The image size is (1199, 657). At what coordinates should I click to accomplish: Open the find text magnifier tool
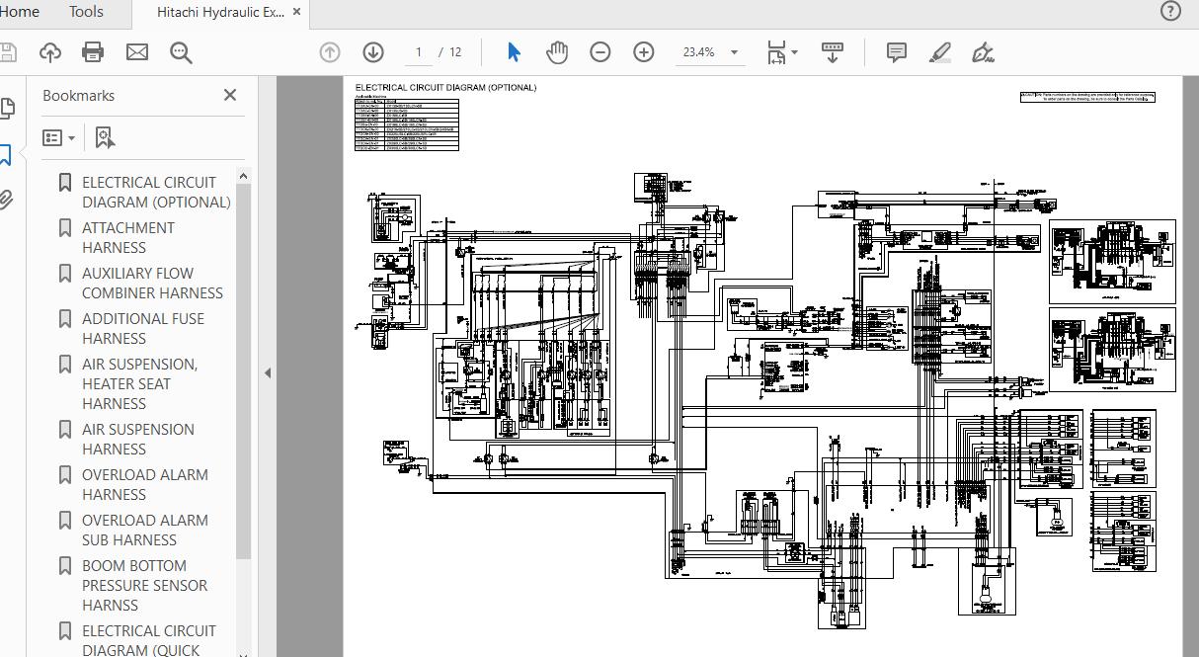(x=181, y=52)
